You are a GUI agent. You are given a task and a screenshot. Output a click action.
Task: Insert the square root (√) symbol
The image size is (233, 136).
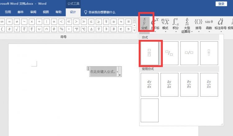pyautogui.click(x=17, y=29)
